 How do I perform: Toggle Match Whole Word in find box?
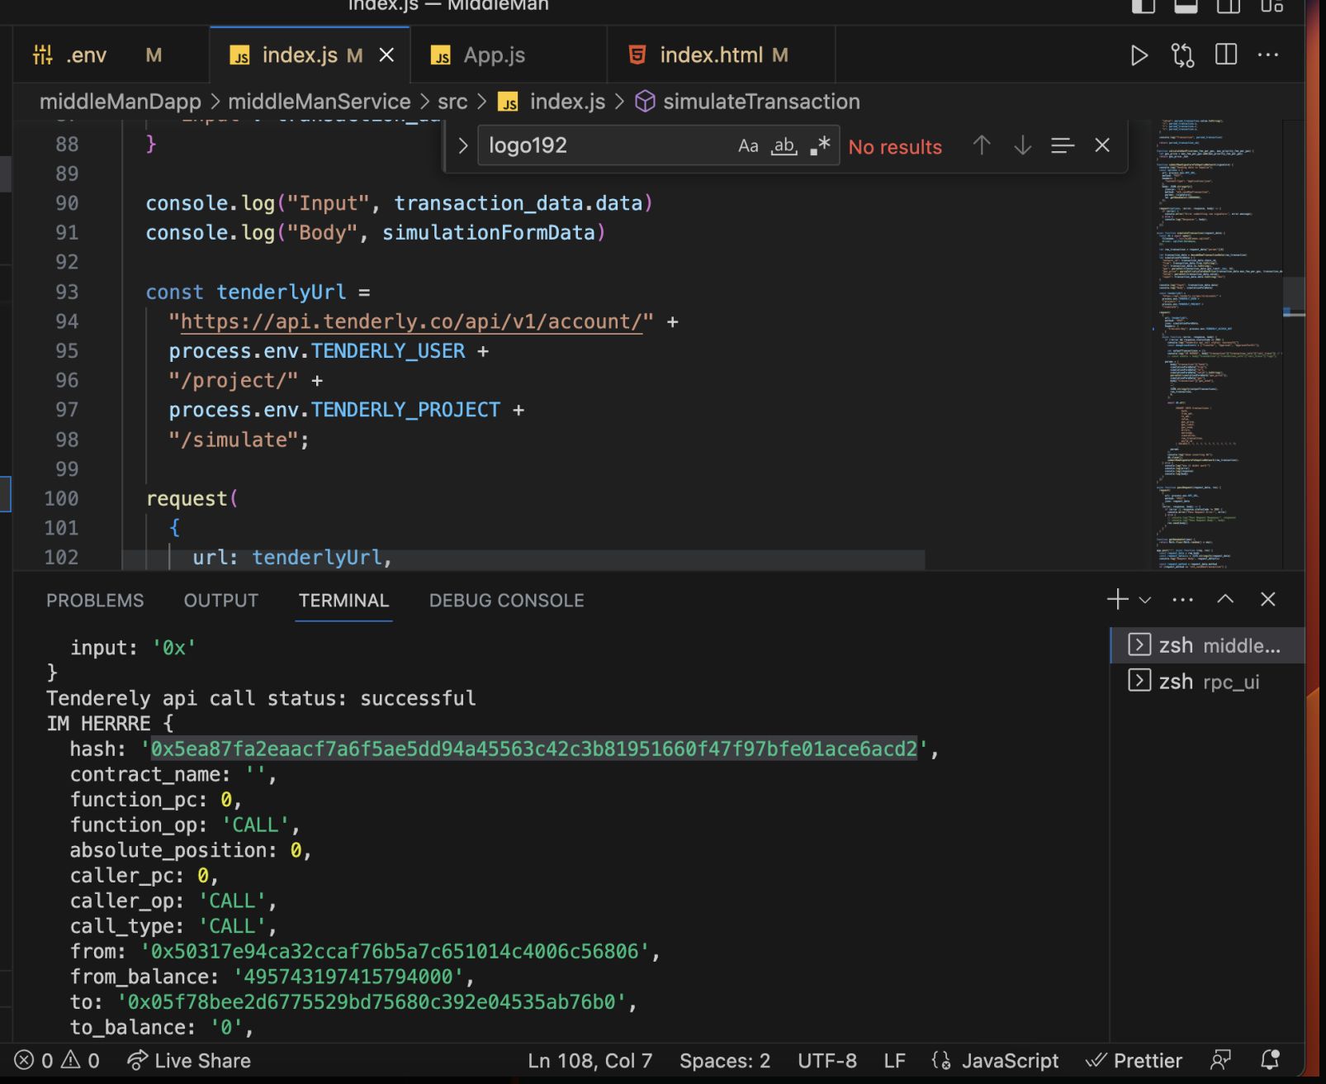point(784,146)
